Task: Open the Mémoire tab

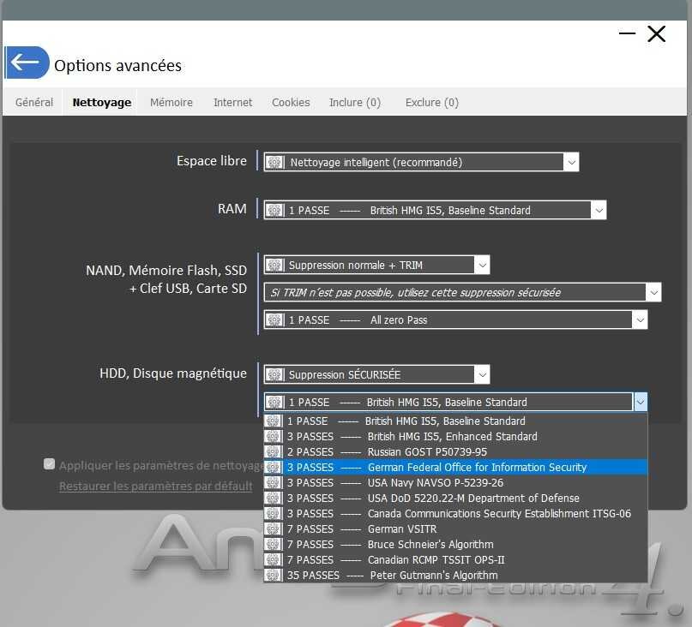Action: click(171, 102)
